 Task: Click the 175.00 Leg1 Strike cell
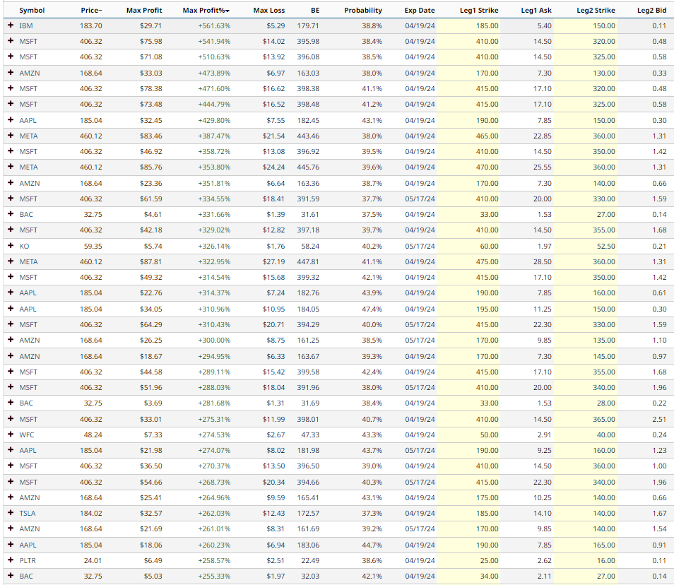point(487,497)
